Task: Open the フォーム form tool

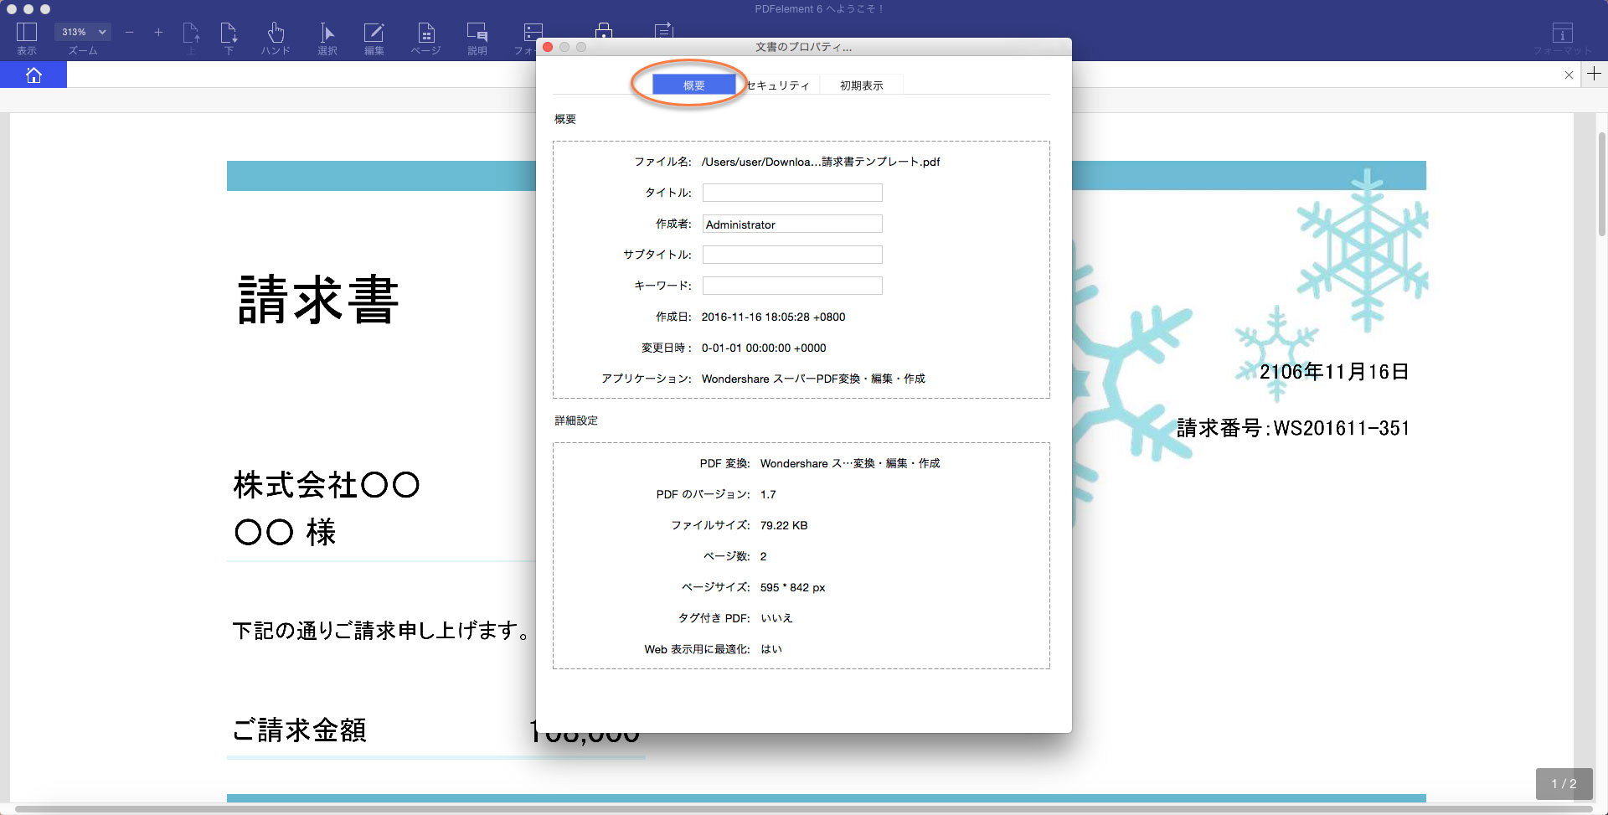Action: (533, 34)
